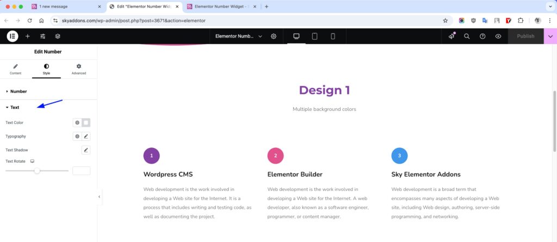Click the Publish button
The width and height of the screenshot is (557, 242).
pos(525,36)
